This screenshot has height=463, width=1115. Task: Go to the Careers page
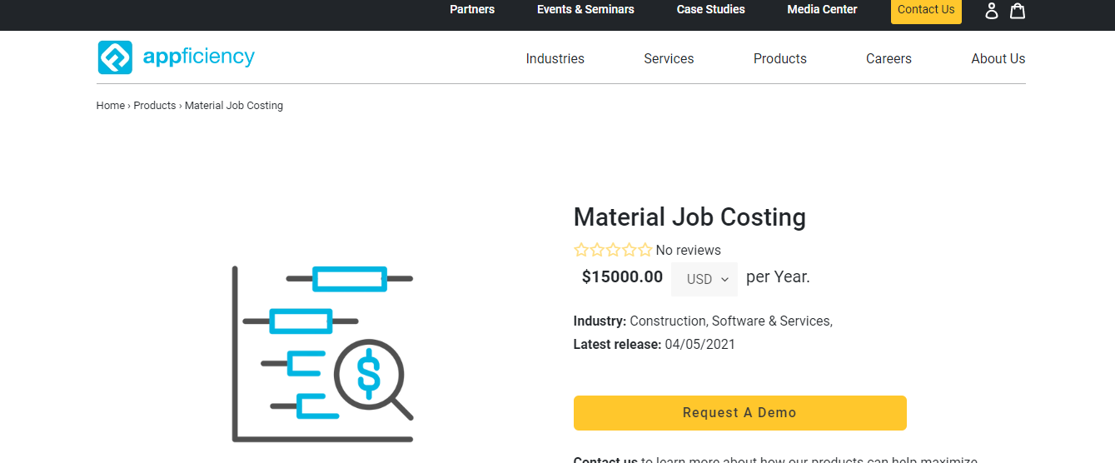(889, 58)
